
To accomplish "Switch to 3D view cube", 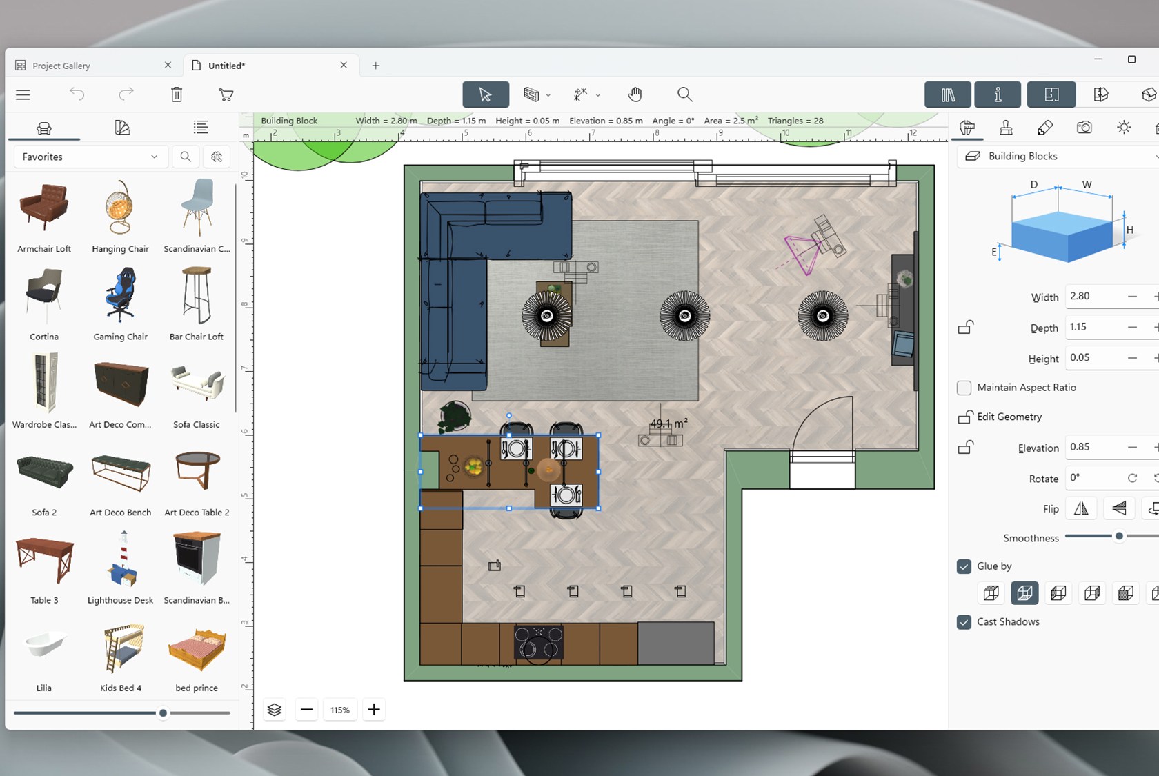I will [1149, 94].
